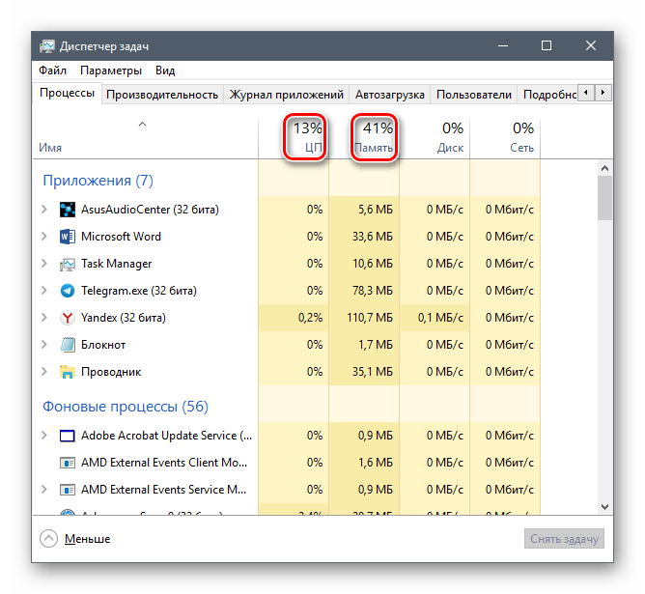Sort by the Диск column header
The width and height of the screenshot is (645, 594).
pos(435,138)
